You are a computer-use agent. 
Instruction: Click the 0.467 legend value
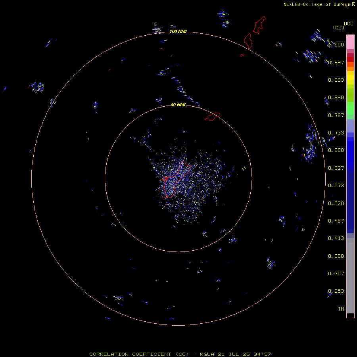(336, 221)
